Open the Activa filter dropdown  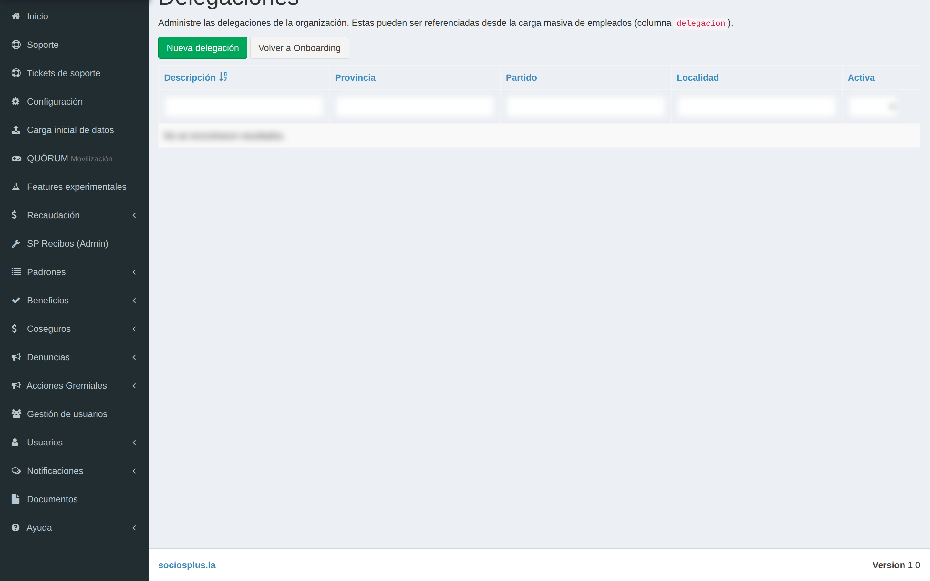[x=873, y=106]
